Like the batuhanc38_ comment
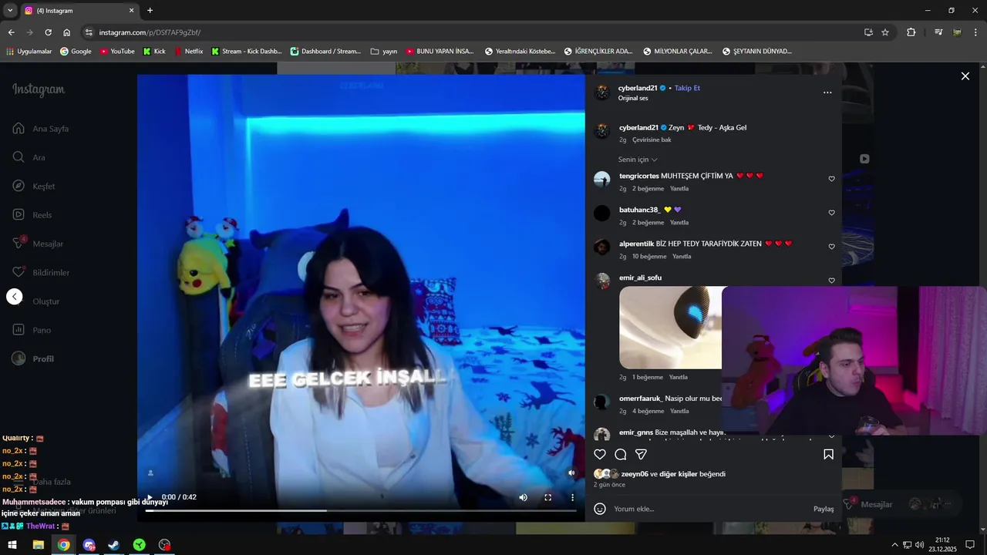The height and width of the screenshot is (555, 987). (x=831, y=213)
